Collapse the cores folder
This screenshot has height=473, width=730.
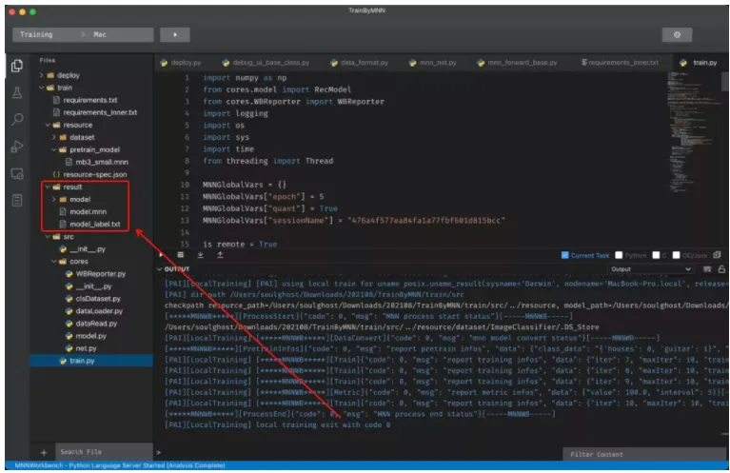(x=53, y=261)
